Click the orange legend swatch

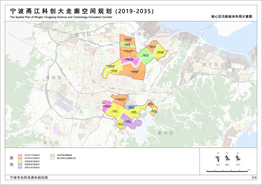(20, 158)
